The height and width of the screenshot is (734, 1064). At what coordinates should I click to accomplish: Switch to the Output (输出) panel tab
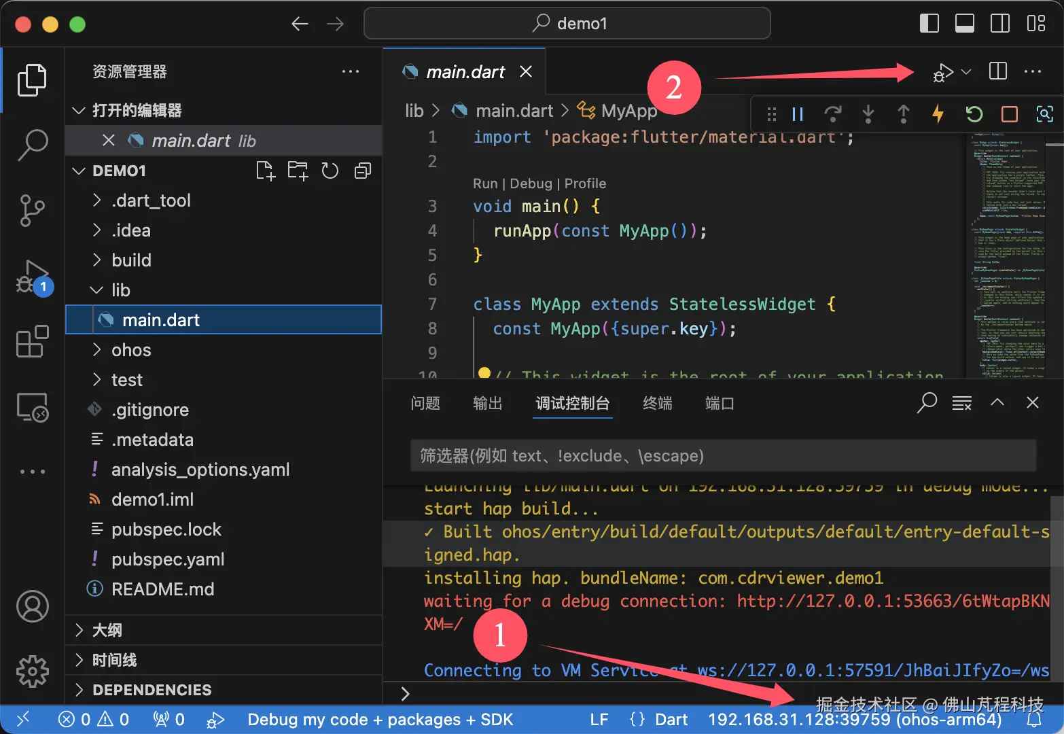point(487,404)
